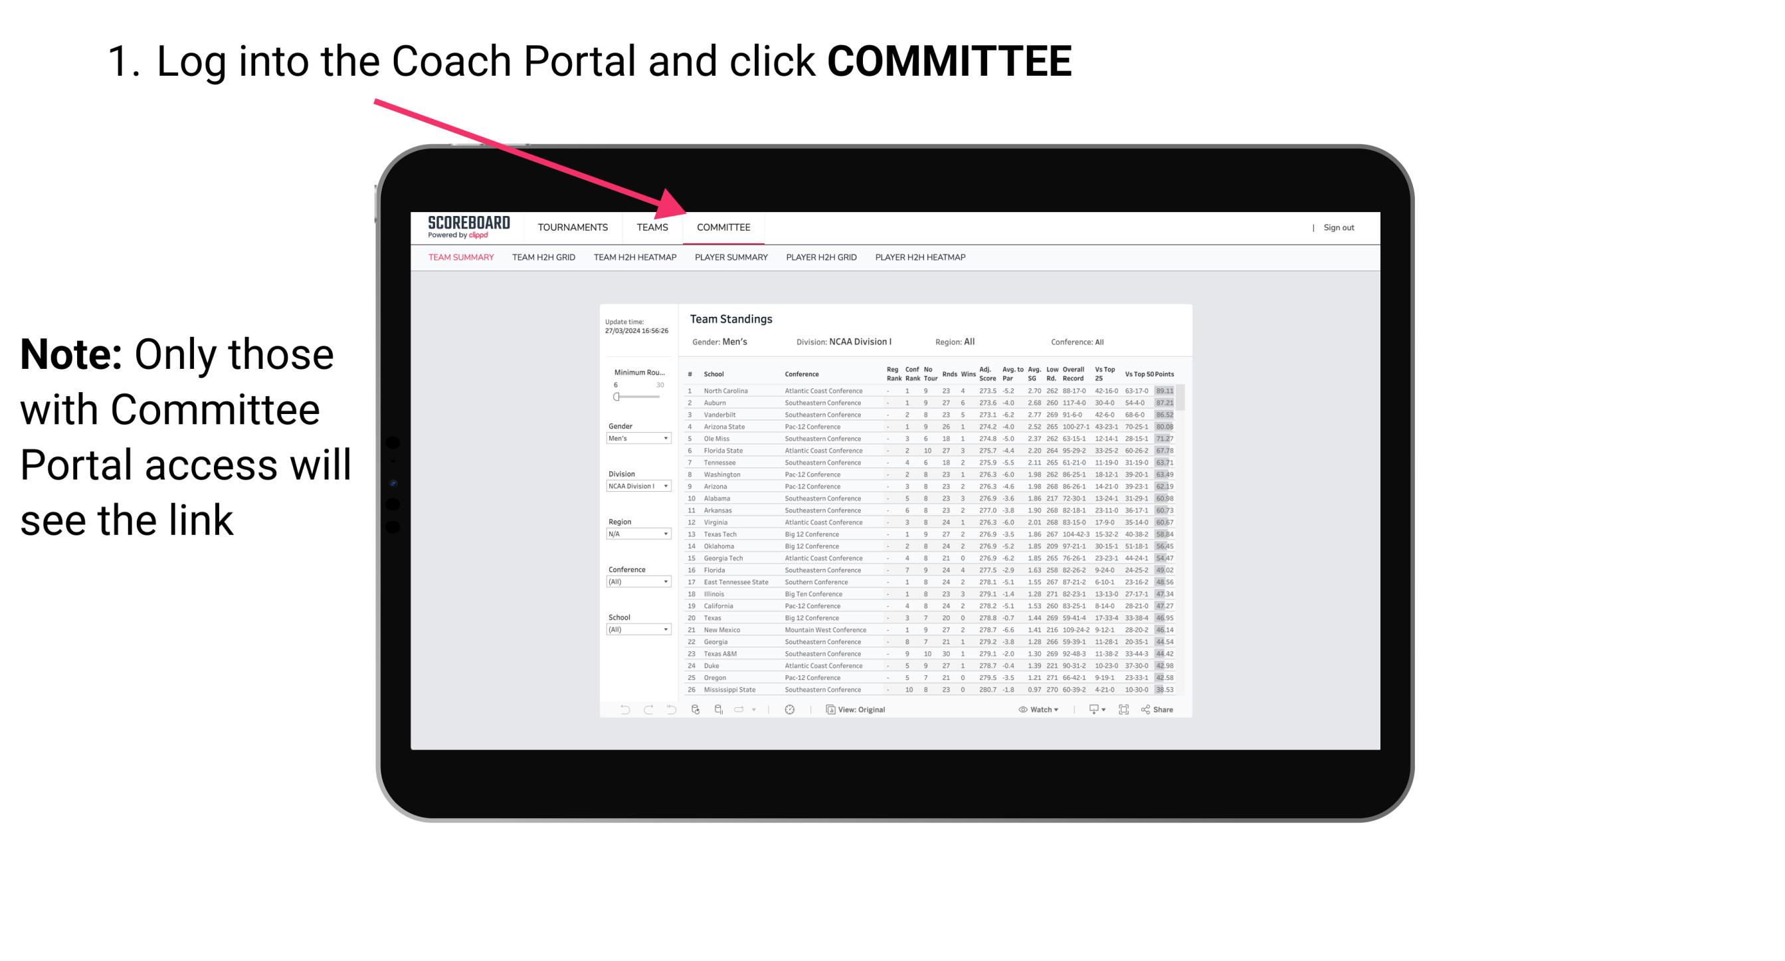The height and width of the screenshot is (961, 1785).
Task: Click the Watch icon button
Action: [x=1033, y=710]
